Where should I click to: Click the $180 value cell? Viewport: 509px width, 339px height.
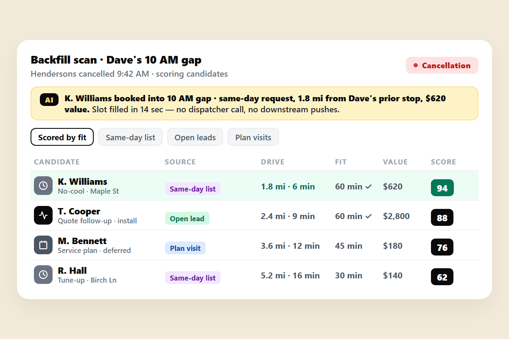tap(393, 246)
